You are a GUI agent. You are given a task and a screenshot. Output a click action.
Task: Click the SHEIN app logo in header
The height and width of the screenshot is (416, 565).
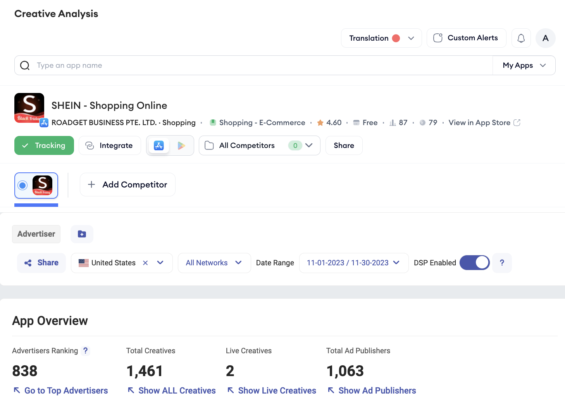(29, 108)
